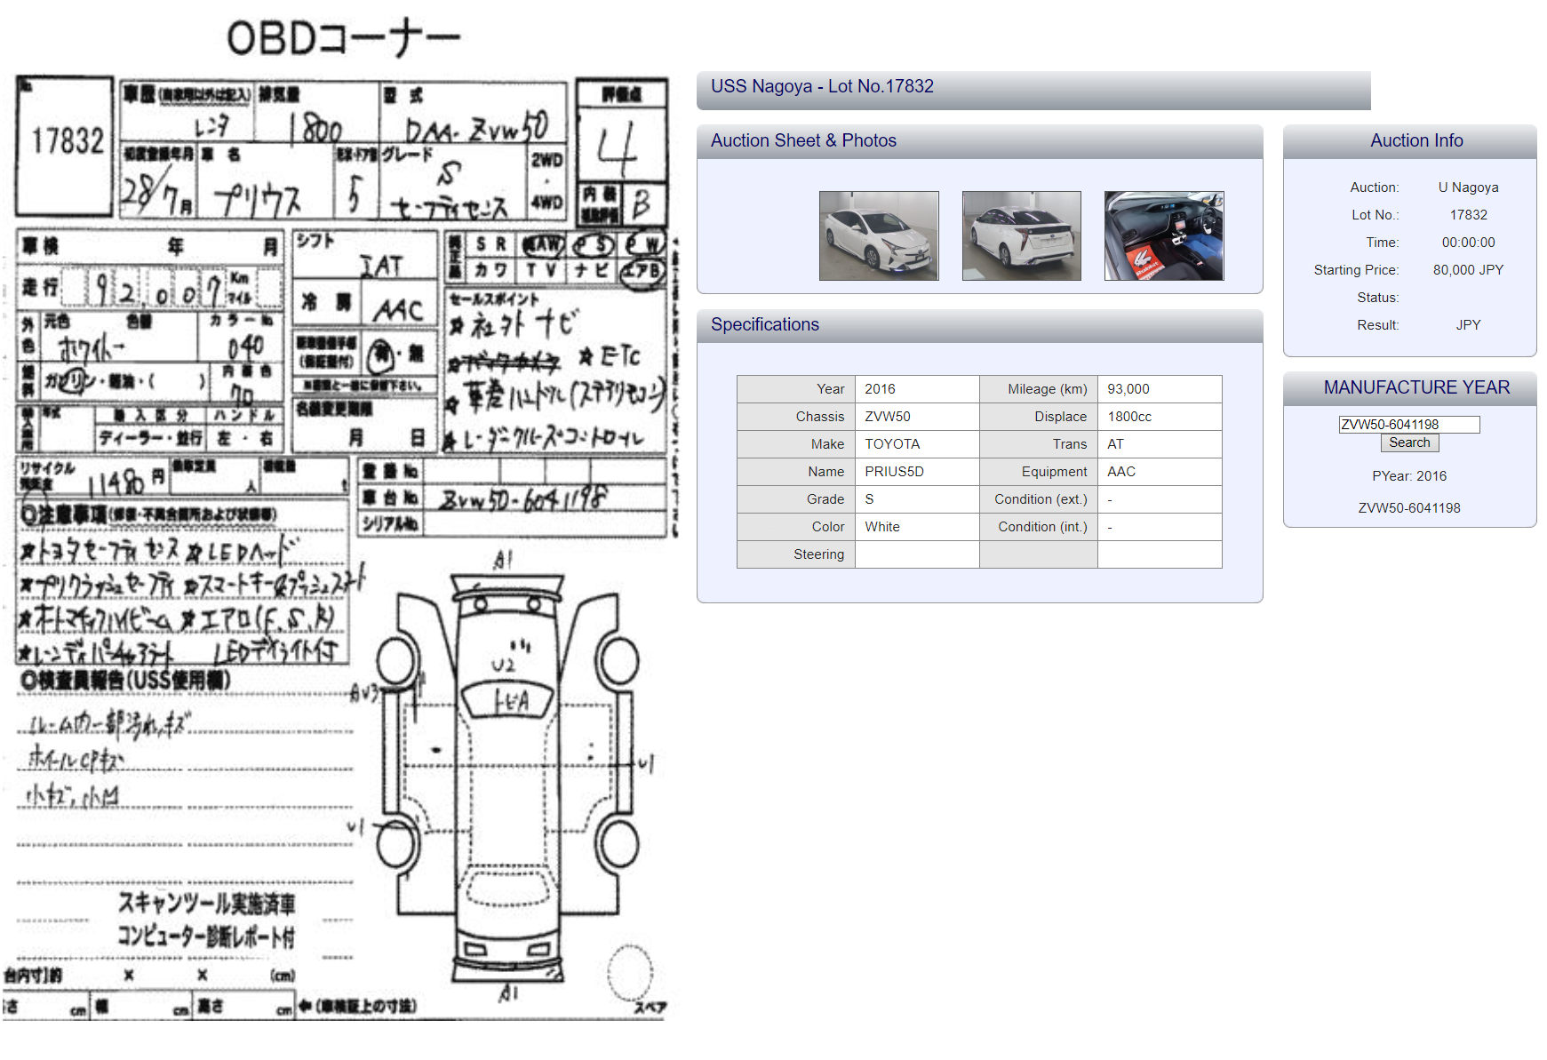
Task: Click the Mileage (km) label
Action: point(1048,389)
